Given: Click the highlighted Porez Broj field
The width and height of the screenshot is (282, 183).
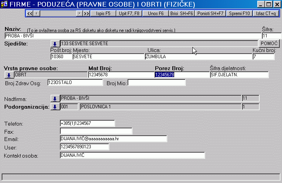Looking at the screenshot, I should 182,75.
